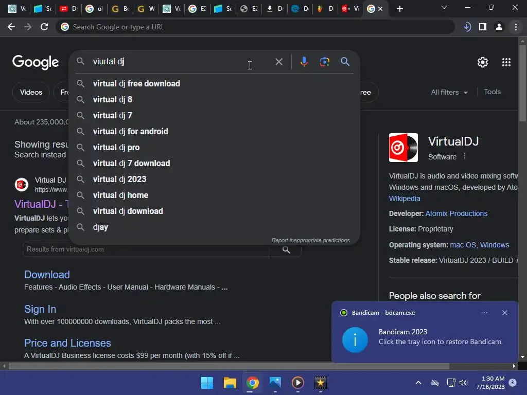
Task: Open the Price and Licenses sitelink
Action: (67, 343)
